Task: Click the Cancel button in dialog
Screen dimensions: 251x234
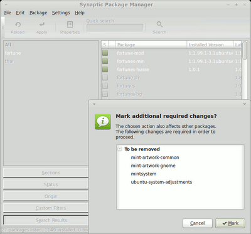Action: 198,223
